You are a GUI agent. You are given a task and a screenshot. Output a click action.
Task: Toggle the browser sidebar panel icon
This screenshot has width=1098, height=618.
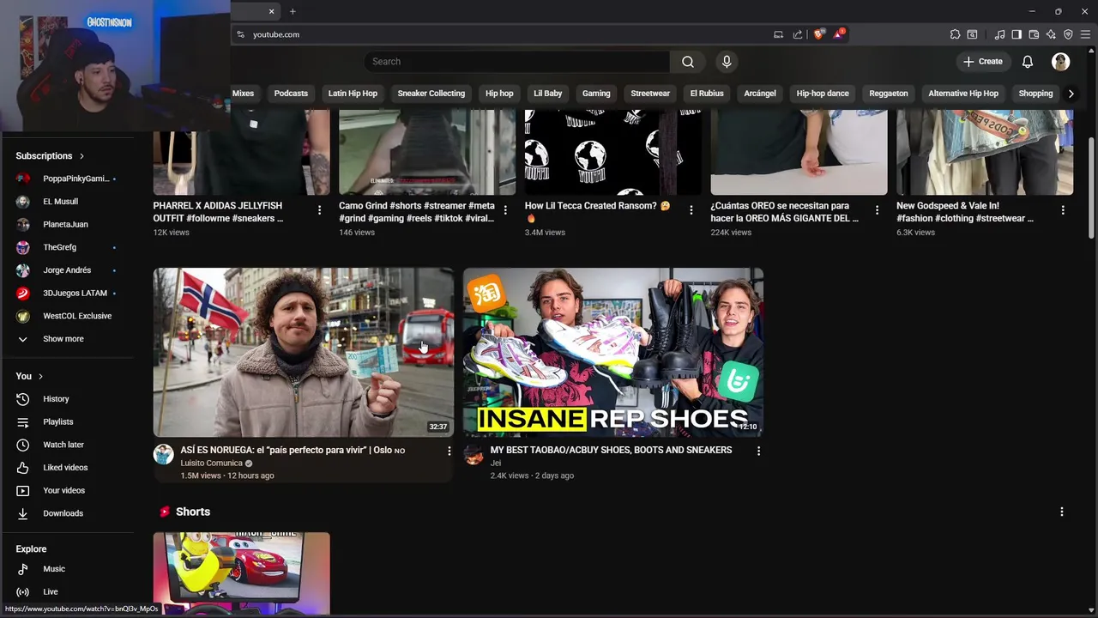tap(1017, 34)
